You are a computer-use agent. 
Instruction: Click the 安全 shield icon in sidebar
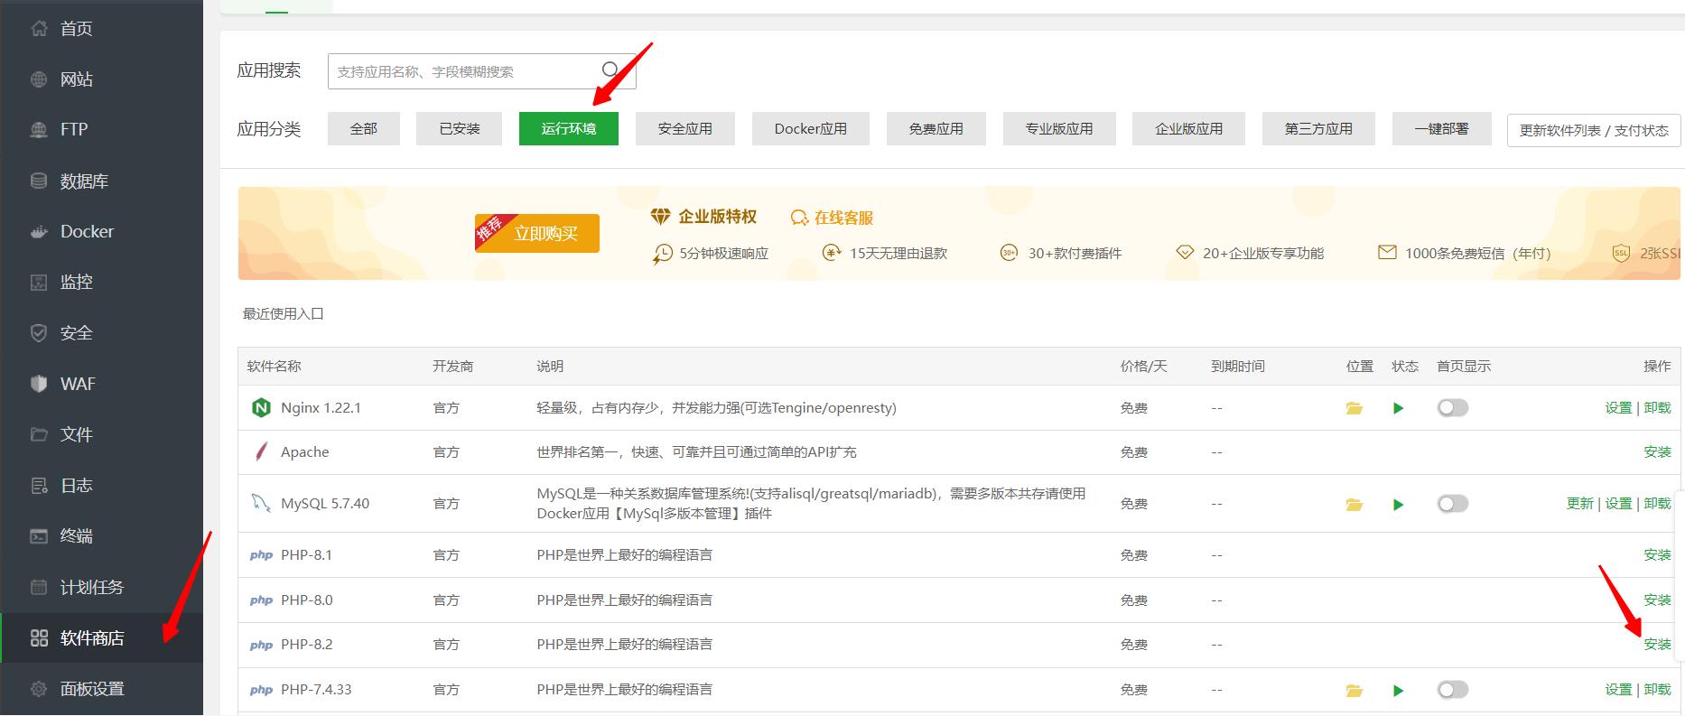pyautogui.click(x=39, y=333)
